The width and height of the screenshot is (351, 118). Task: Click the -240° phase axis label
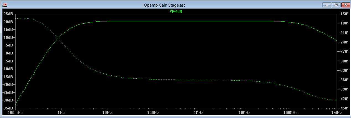[344, 42]
